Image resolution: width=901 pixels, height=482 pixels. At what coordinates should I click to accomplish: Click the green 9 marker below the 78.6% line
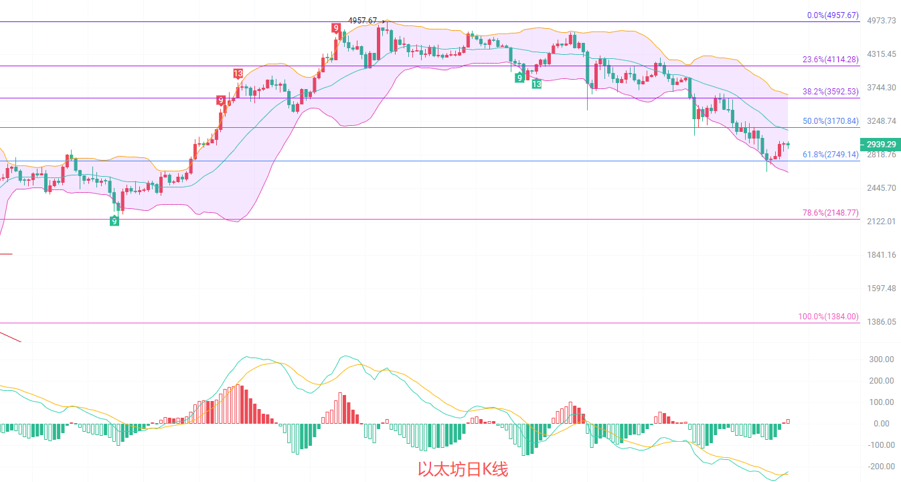pos(114,221)
